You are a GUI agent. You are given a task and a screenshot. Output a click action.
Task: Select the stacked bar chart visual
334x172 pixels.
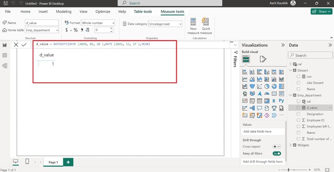coord(245,72)
